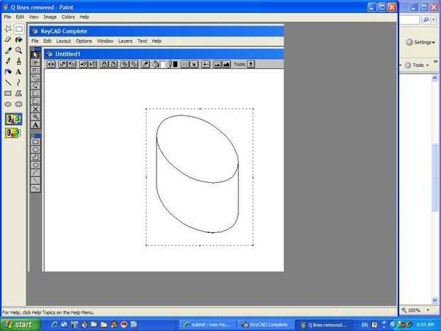Select the Eraser tool in Paint
The image size is (441, 331).
click(8, 39)
